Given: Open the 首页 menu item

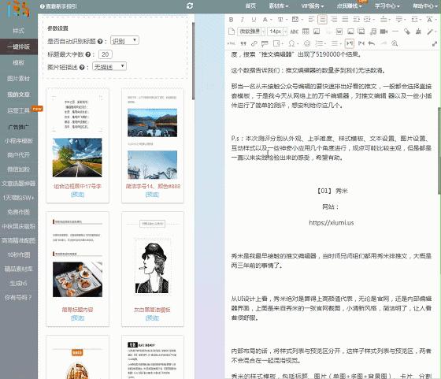Looking at the screenshot, I should (250, 6).
